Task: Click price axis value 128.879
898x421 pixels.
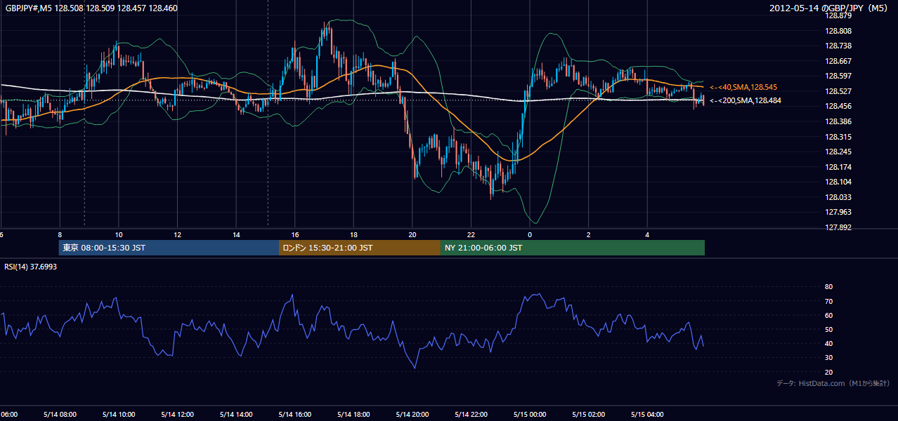Action: (x=838, y=15)
